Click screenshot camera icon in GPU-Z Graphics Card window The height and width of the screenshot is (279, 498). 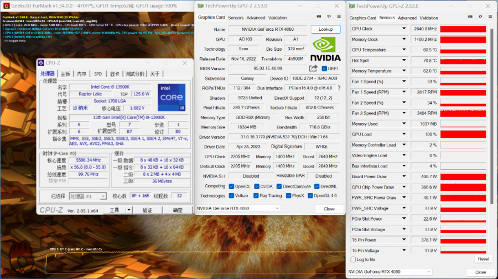tap(319, 17)
